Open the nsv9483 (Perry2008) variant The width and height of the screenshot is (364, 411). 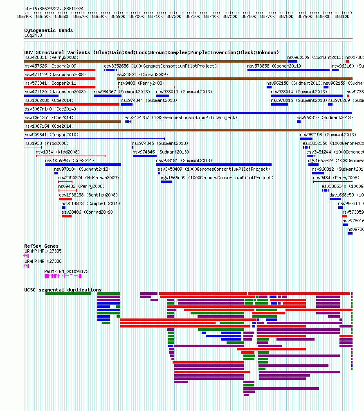point(142,84)
